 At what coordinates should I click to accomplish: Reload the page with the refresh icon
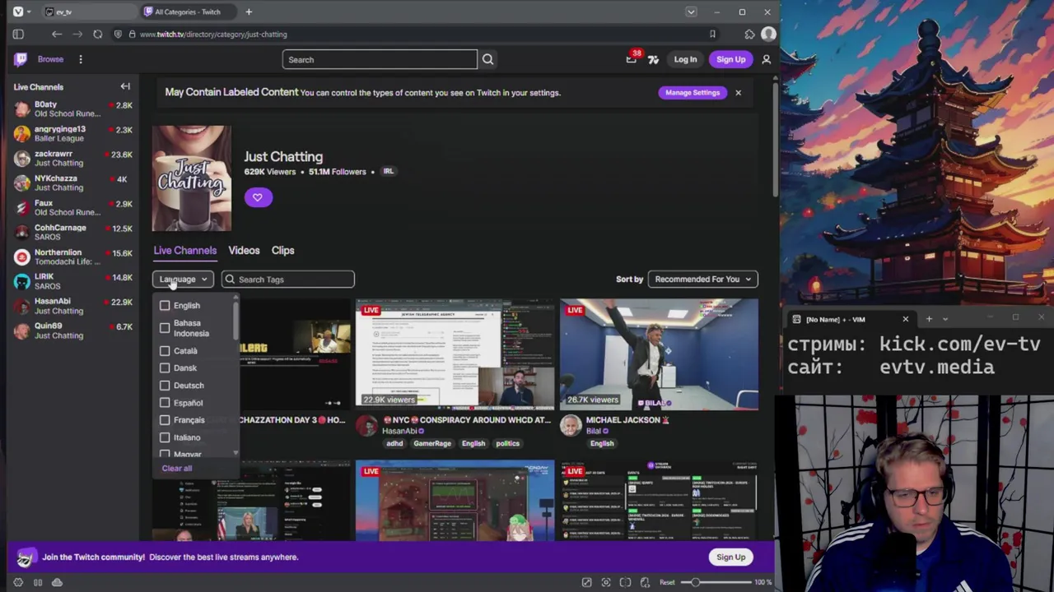[98, 35]
